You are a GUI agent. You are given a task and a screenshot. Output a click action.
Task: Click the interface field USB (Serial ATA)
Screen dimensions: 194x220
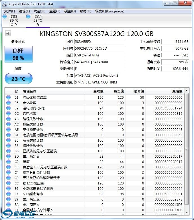tap(100, 55)
